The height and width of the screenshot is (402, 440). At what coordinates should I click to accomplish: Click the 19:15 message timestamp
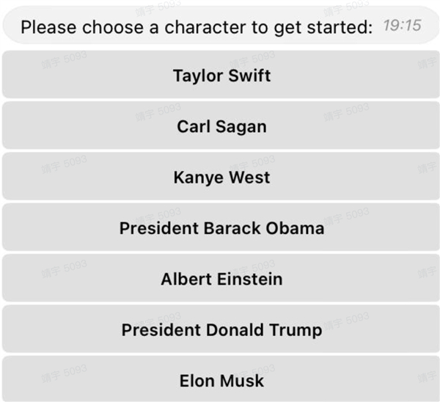coord(402,26)
